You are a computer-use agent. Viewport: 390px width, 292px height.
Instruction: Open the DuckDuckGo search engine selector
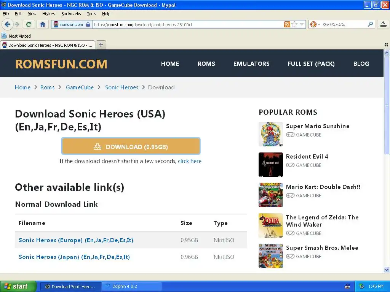(x=315, y=24)
